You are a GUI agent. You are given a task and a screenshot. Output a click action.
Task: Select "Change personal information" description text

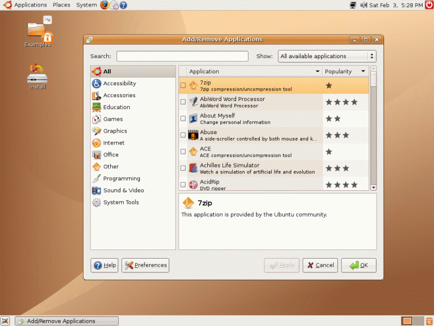pyautogui.click(x=235, y=122)
